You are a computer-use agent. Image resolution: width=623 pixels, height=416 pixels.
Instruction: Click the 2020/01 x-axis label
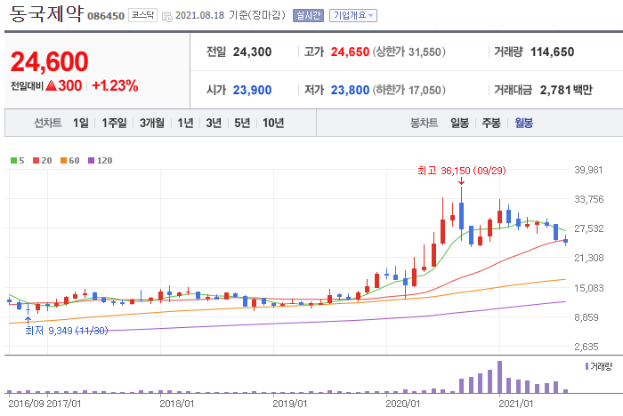(x=403, y=404)
